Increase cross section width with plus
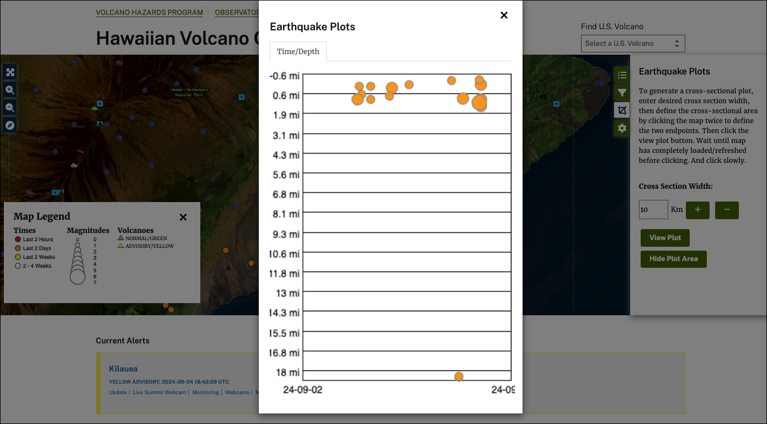767x424 pixels. coord(697,210)
